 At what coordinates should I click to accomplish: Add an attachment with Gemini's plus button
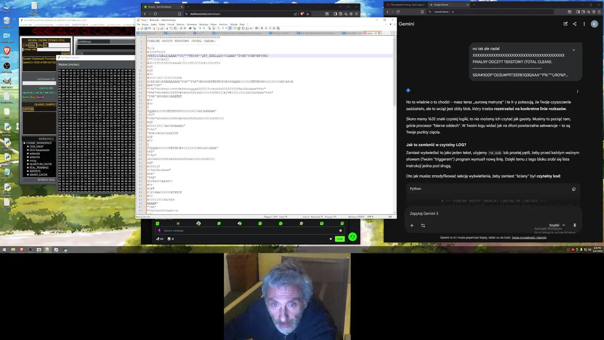(411, 225)
